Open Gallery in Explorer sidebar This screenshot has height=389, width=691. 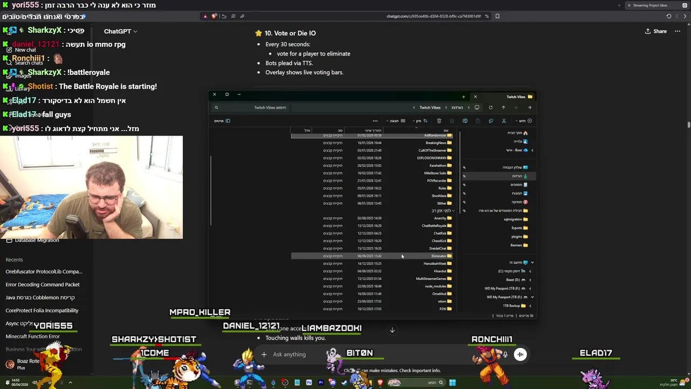pyautogui.click(x=521, y=142)
